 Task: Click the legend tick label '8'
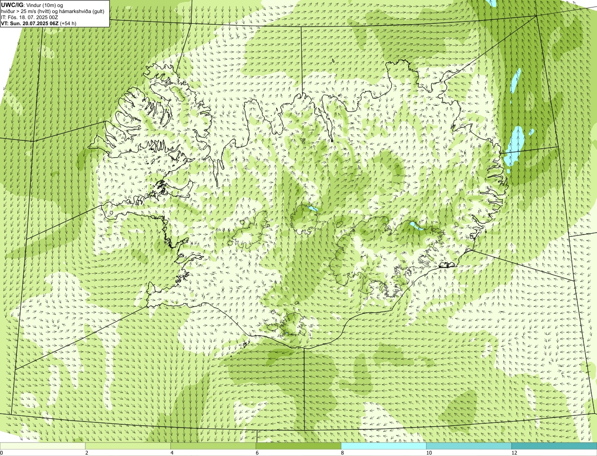tap(342, 453)
